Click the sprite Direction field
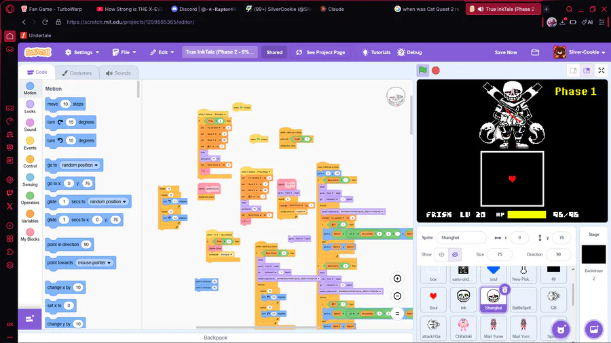Viewport: 611px width, 343px height. pyautogui.click(x=559, y=254)
